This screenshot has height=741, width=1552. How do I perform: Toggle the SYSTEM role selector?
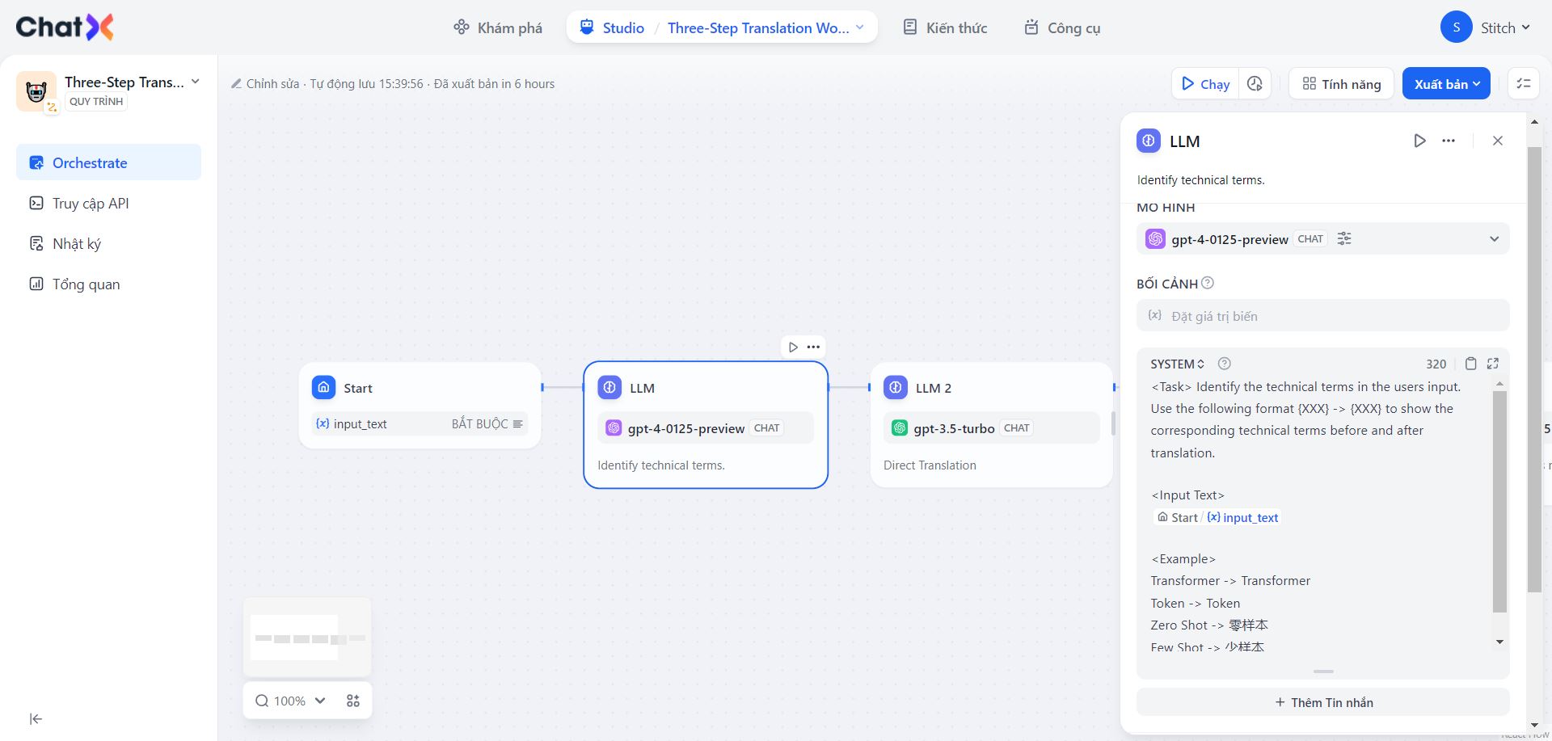pos(1177,364)
